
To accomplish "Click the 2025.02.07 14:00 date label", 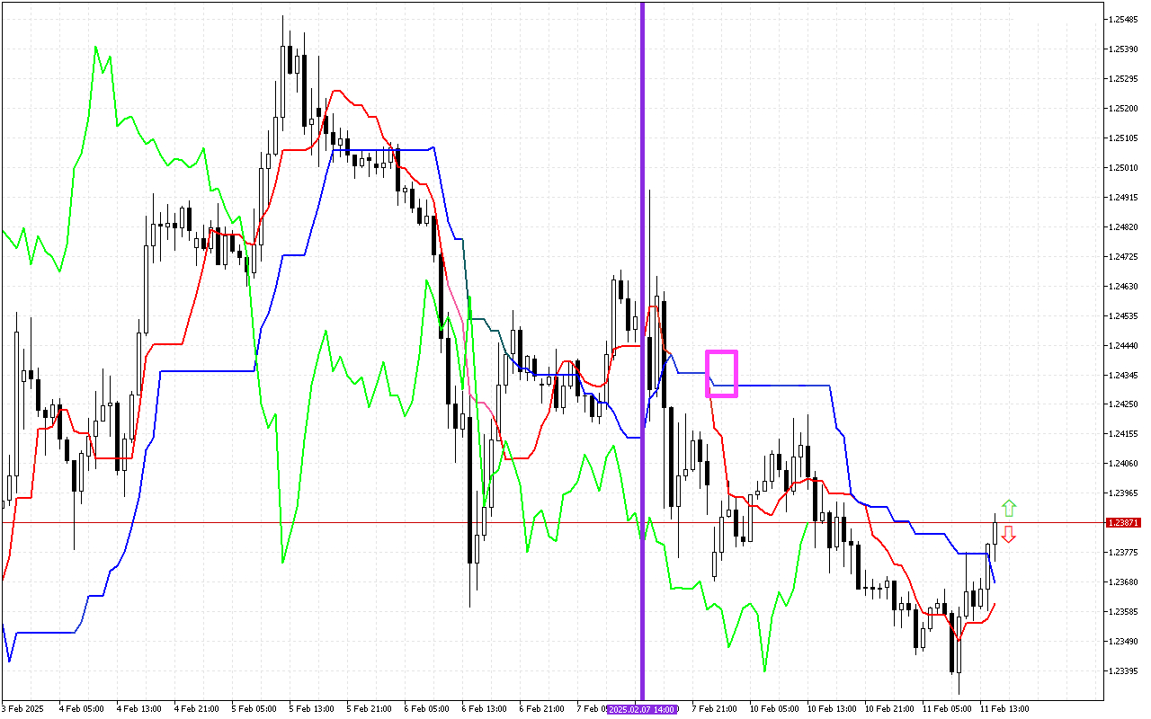I will point(640,709).
